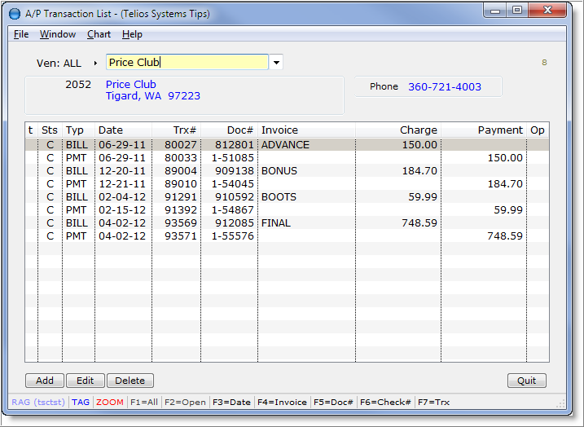
Task: Toggle TAG in the status bar
Action: click(x=81, y=402)
